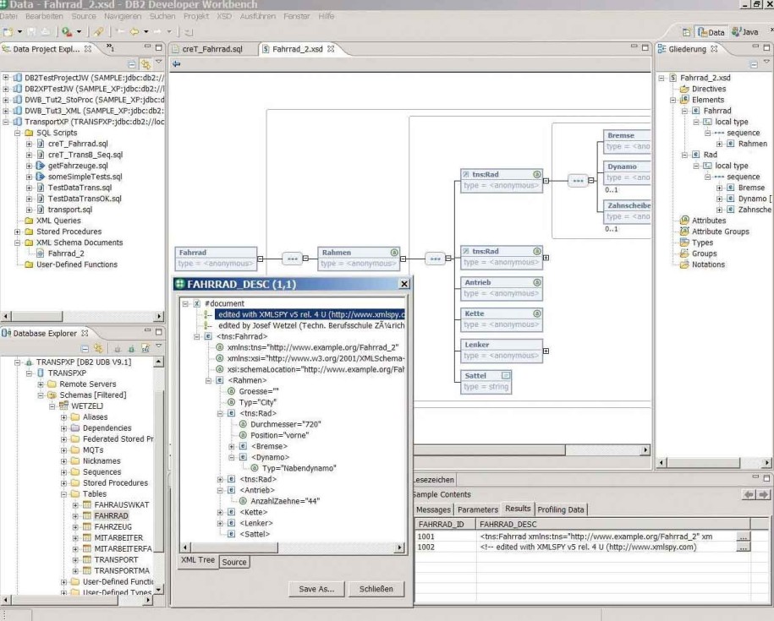The width and height of the screenshot is (774, 621).
Task: Switch to the Parameters tab
Action: pyautogui.click(x=478, y=509)
